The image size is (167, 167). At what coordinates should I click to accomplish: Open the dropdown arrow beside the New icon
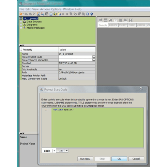coord(23,14)
